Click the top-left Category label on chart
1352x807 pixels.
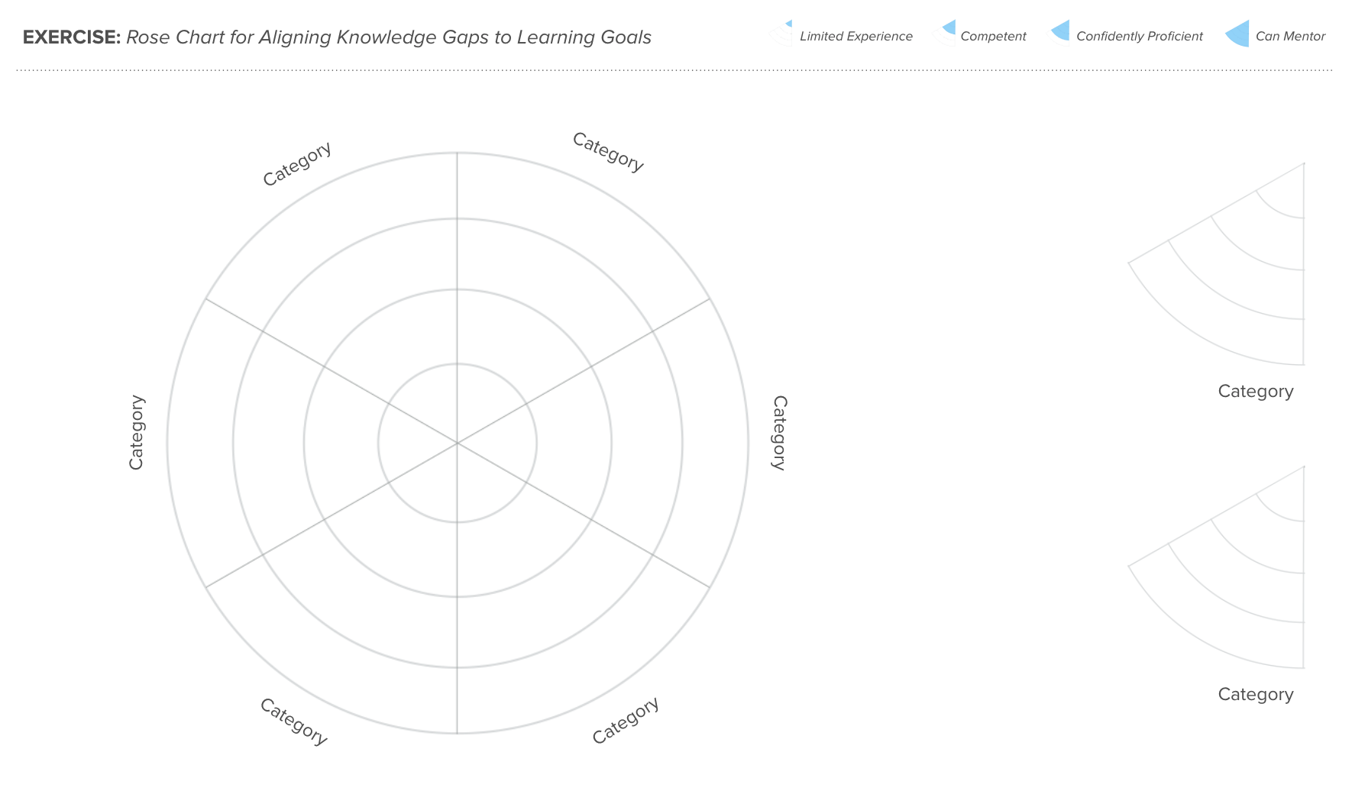pyautogui.click(x=298, y=163)
